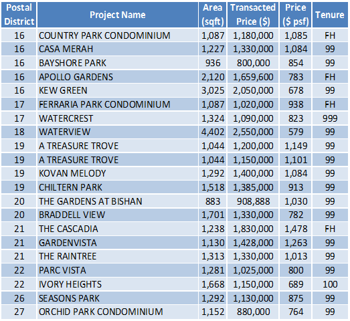Select tenure value 100

(x=330, y=284)
